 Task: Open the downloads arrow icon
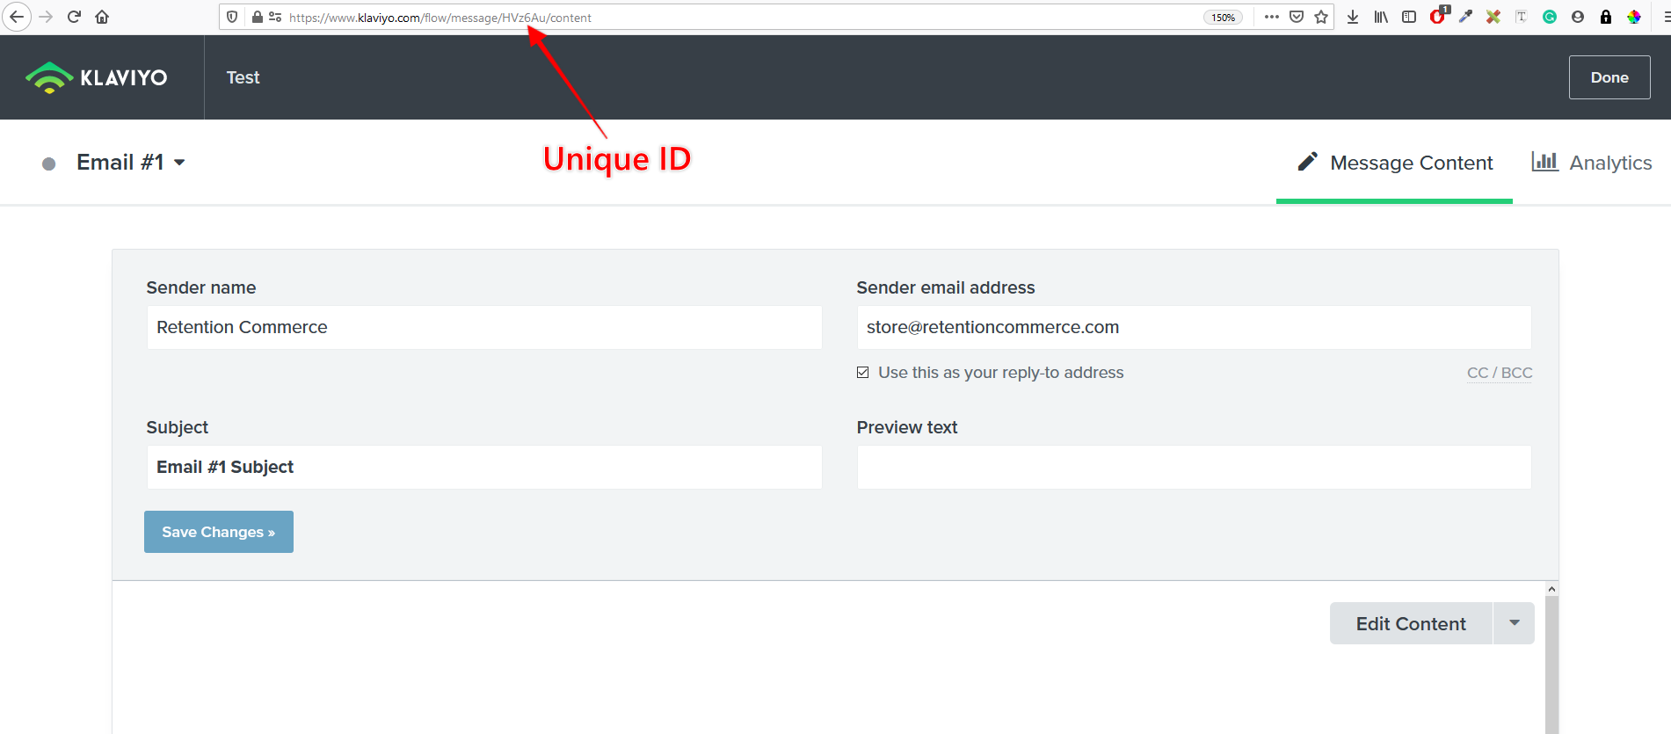(1353, 17)
